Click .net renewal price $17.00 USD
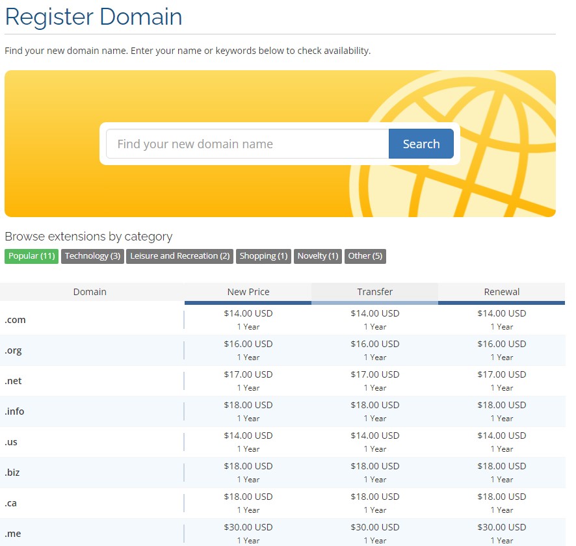Viewport: 576px width, 546px height. tap(502, 374)
